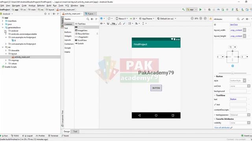Viewport: 252px width, 141px height.
Task: Select Buttons category in Palette
Action: [68, 32]
